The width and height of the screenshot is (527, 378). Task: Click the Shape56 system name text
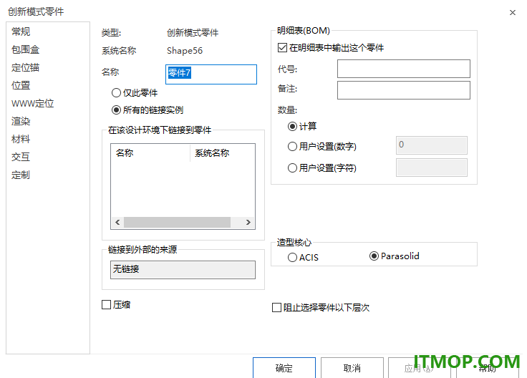coord(185,51)
